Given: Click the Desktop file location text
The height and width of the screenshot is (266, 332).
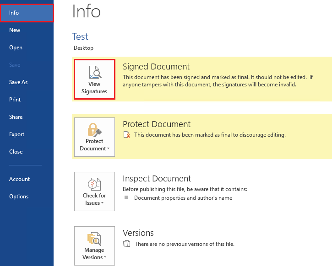Looking at the screenshot, I should click(x=83, y=48).
